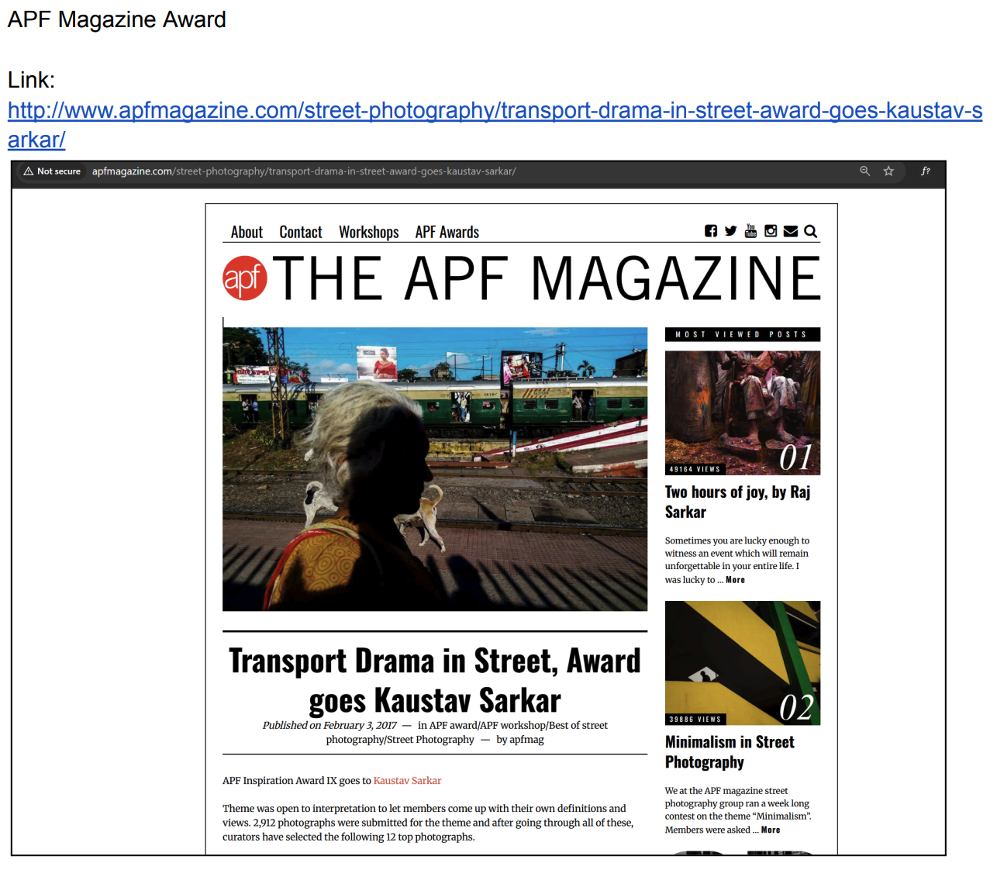Screen dimensions: 997x870
Task: Open the Contact menu item
Action: click(x=301, y=232)
